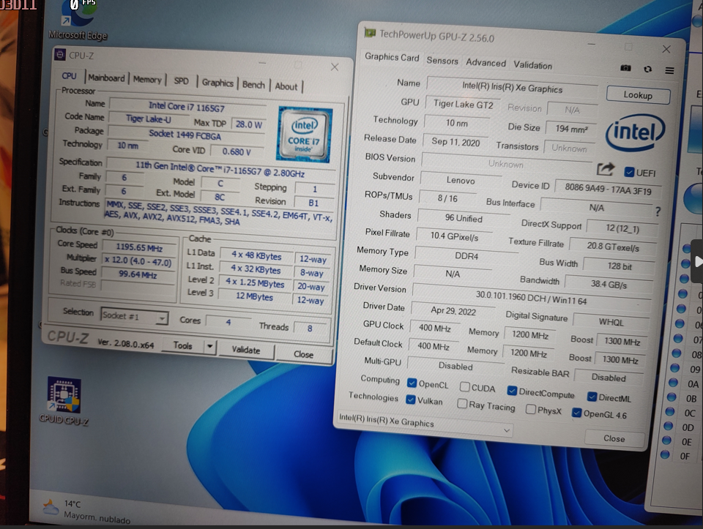This screenshot has width=703, height=529.
Task: Click the GPU Name field Intel(R) Iris(R) Xe Graphics
Action: tap(512, 86)
